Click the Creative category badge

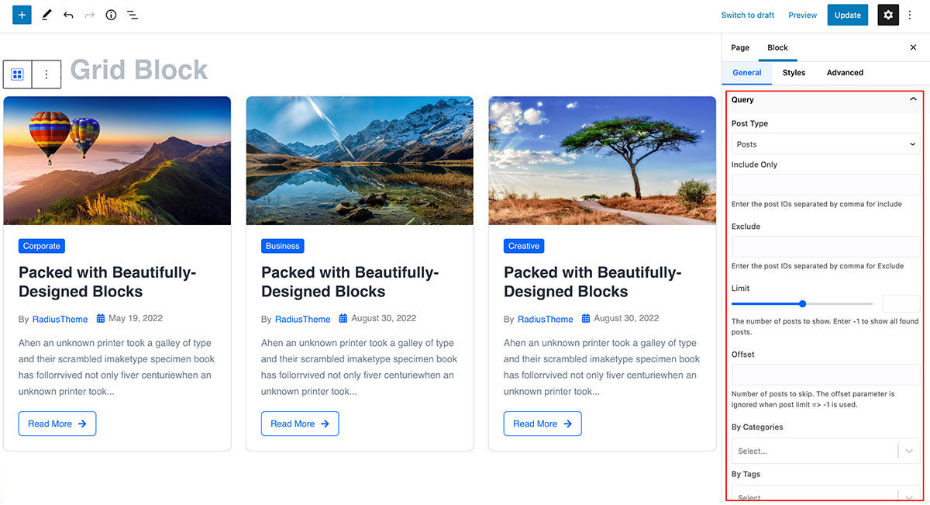(524, 246)
